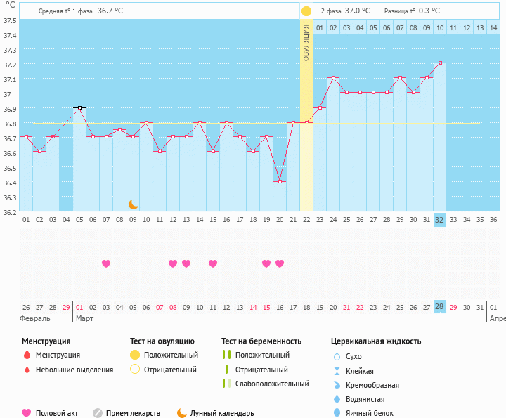Image resolution: width=506 pixels, height=418 pixels.
Task: Click the heart icon on March 11
Action: 213,263
